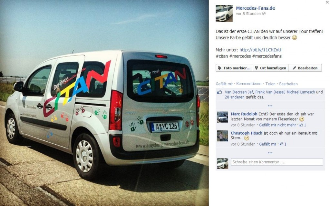
Task: Expand more comments via lower dots
Action: coord(270,153)
